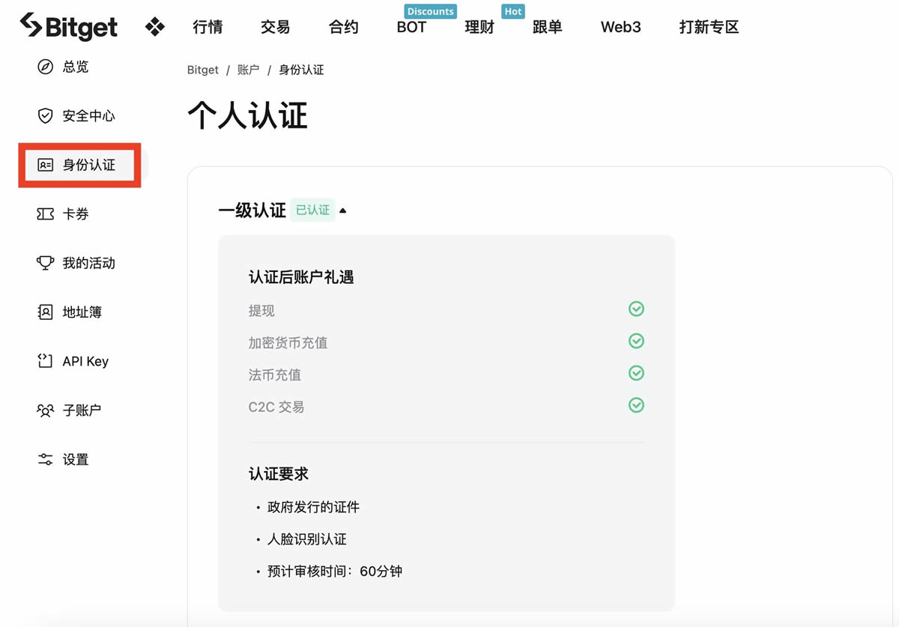This screenshot has width=899, height=627.
Task: Click the Bitget logo
Action: coord(68,27)
